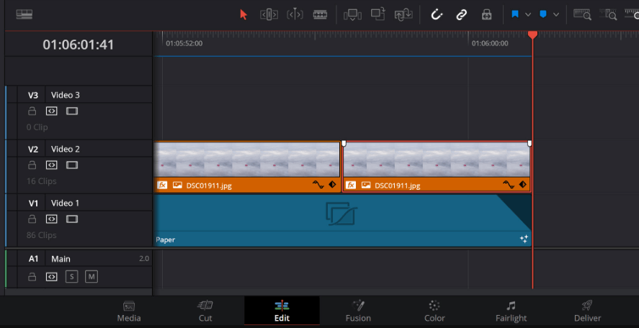Click the Video 3 track name
The image size is (639, 328).
pos(66,95)
